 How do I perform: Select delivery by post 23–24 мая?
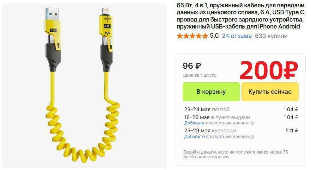[241, 110]
